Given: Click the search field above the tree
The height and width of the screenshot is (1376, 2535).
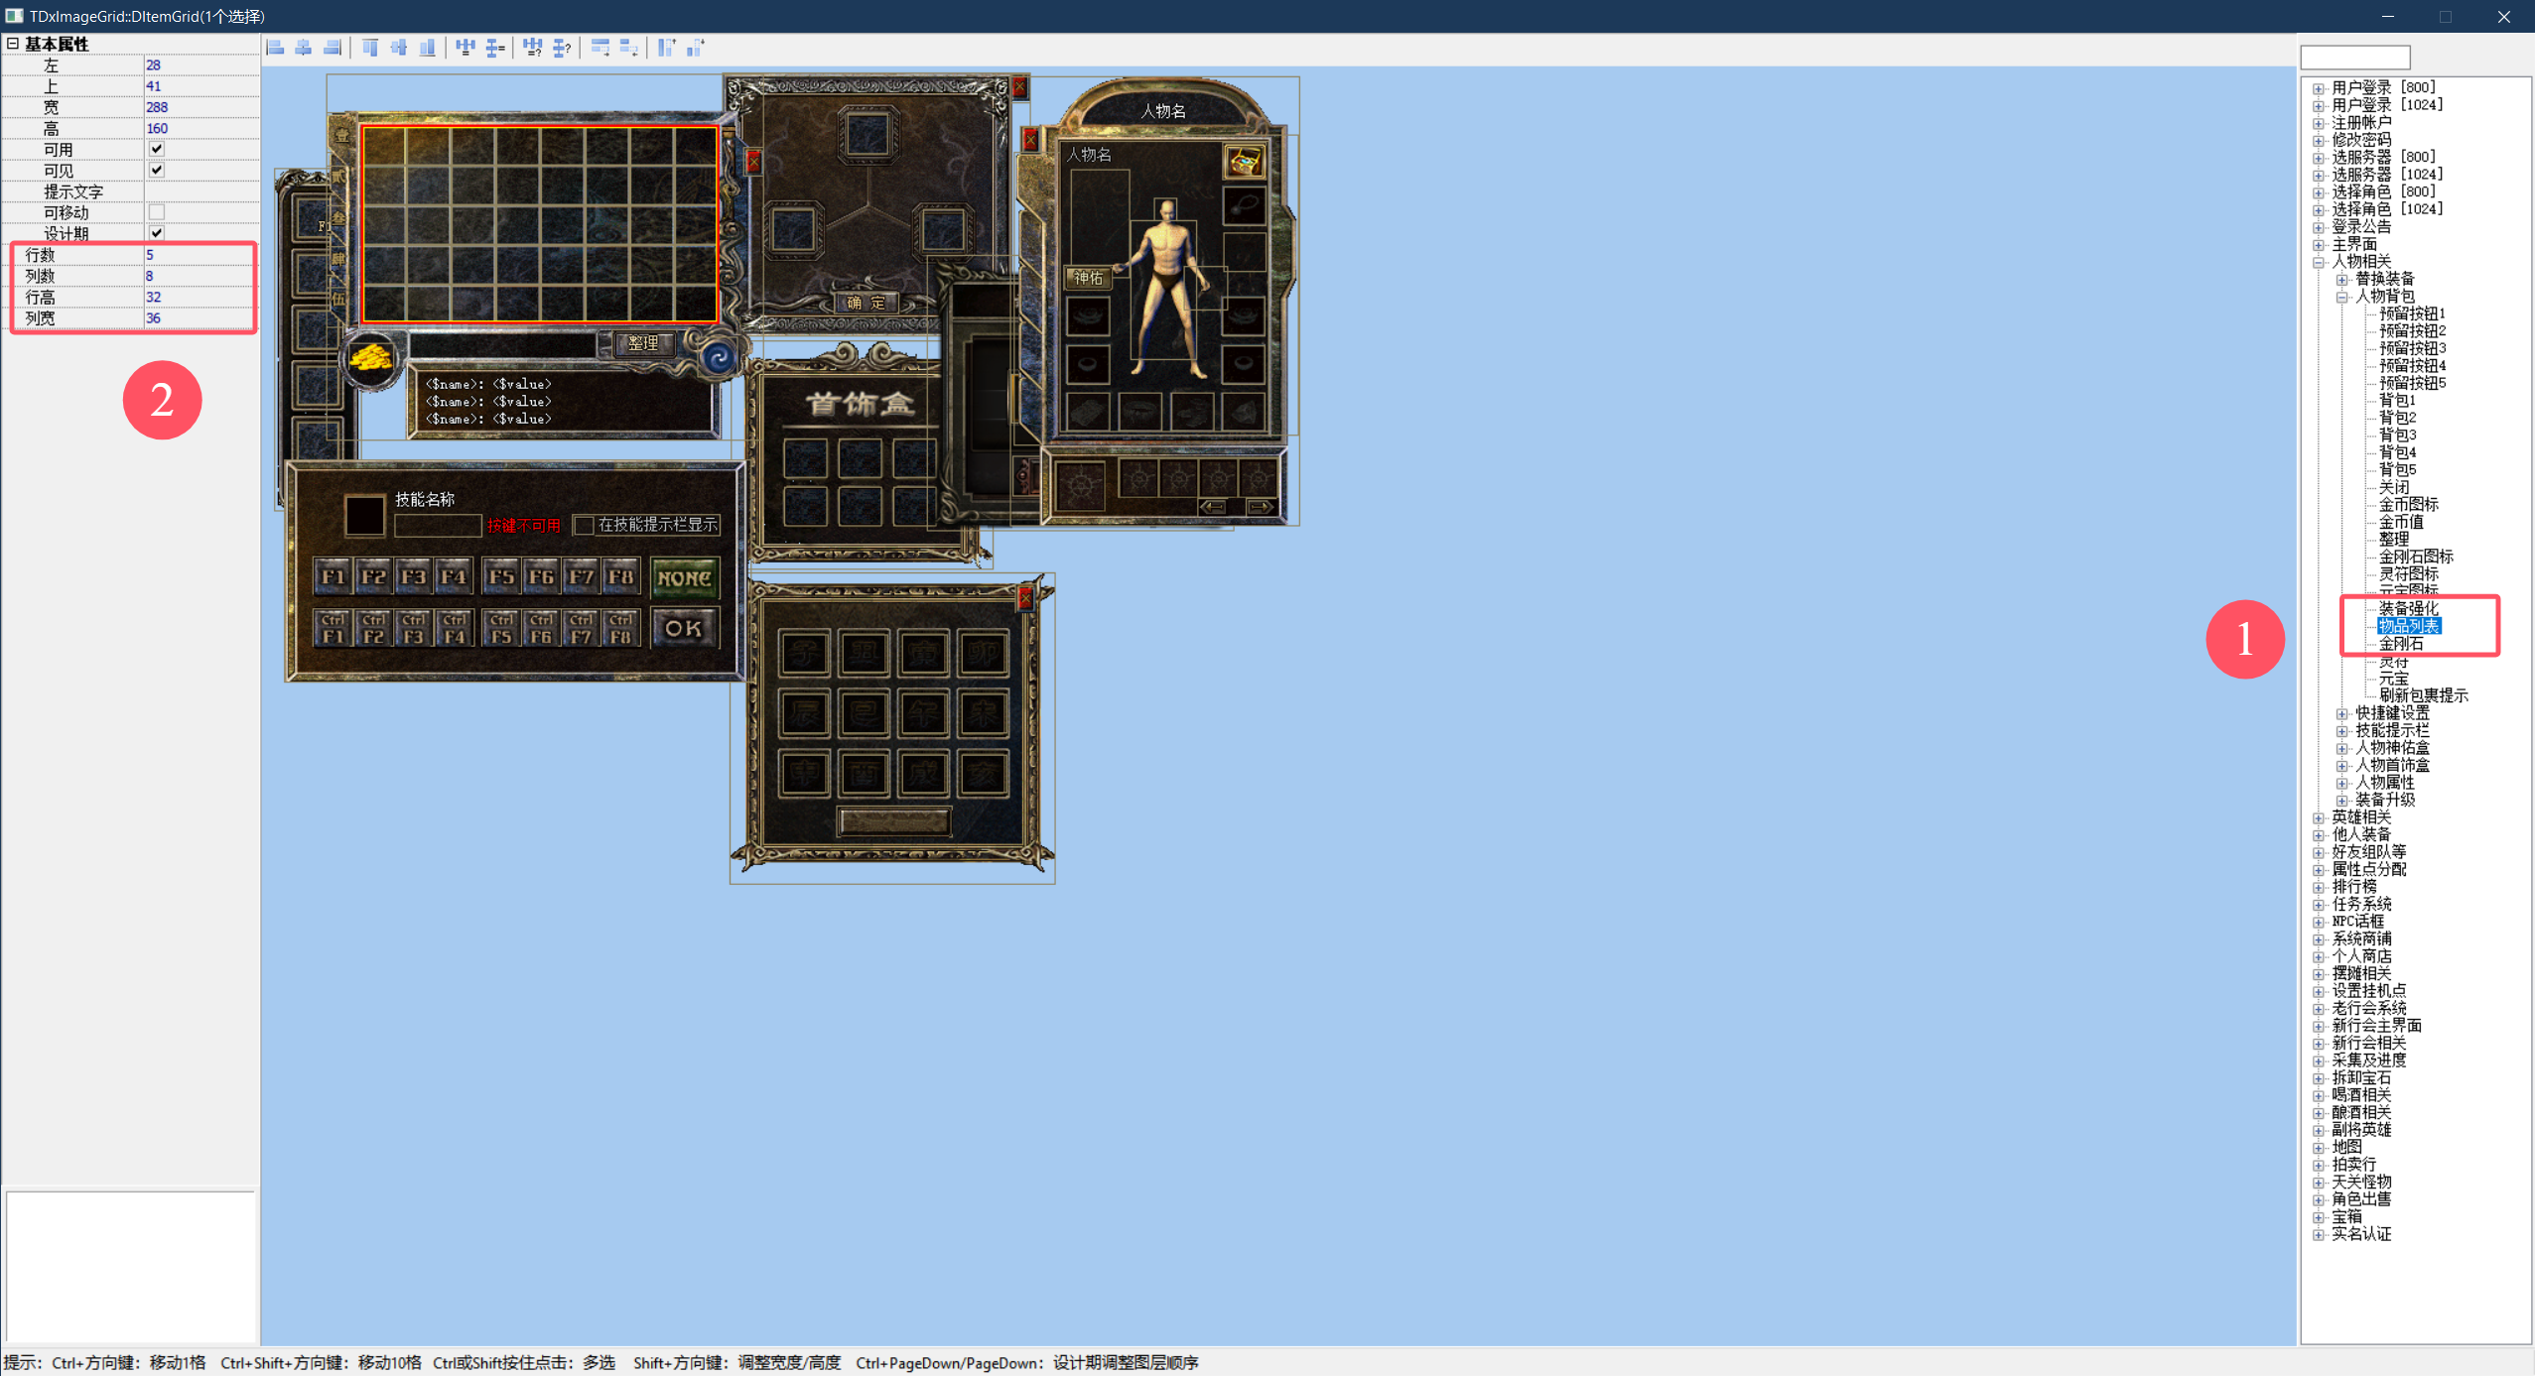Looking at the screenshot, I should pyautogui.click(x=2354, y=57).
